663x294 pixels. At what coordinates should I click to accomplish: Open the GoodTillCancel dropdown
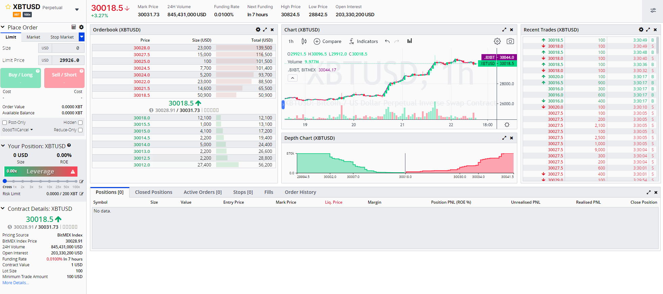click(x=18, y=130)
